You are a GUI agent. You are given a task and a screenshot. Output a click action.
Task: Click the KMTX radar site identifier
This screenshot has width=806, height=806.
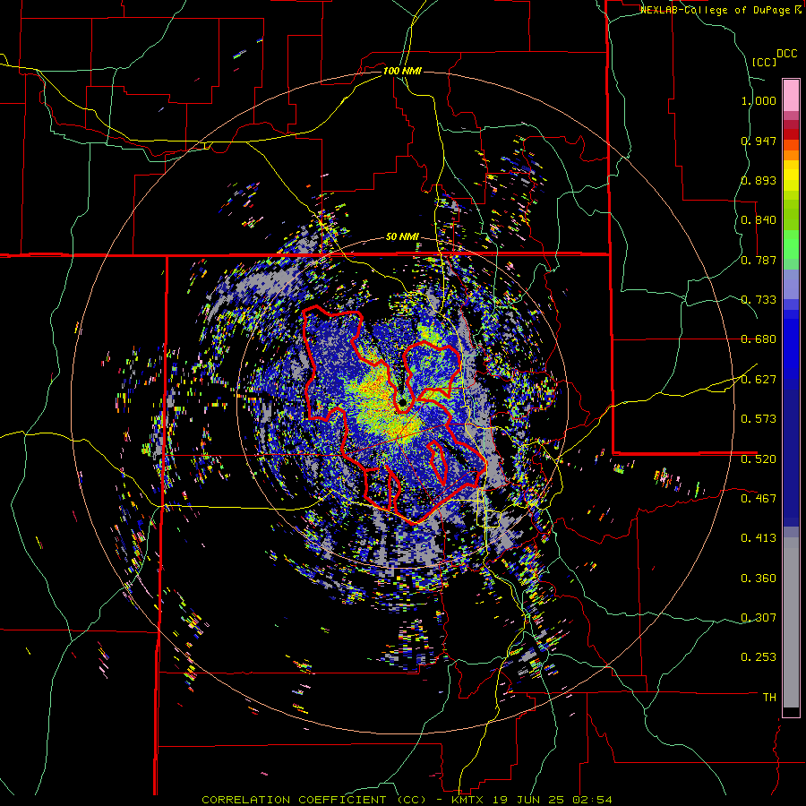[468, 800]
